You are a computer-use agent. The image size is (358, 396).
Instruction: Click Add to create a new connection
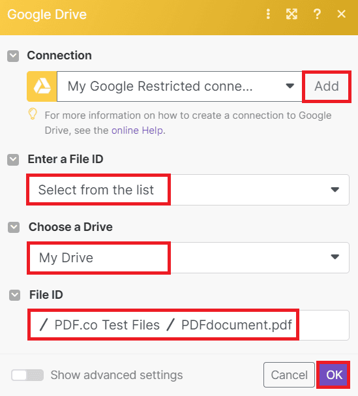point(327,86)
